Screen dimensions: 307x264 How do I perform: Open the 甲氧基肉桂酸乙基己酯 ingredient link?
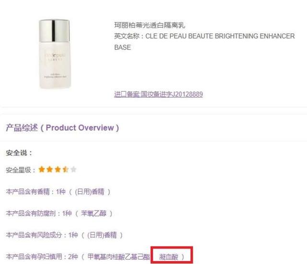[x=118, y=256]
